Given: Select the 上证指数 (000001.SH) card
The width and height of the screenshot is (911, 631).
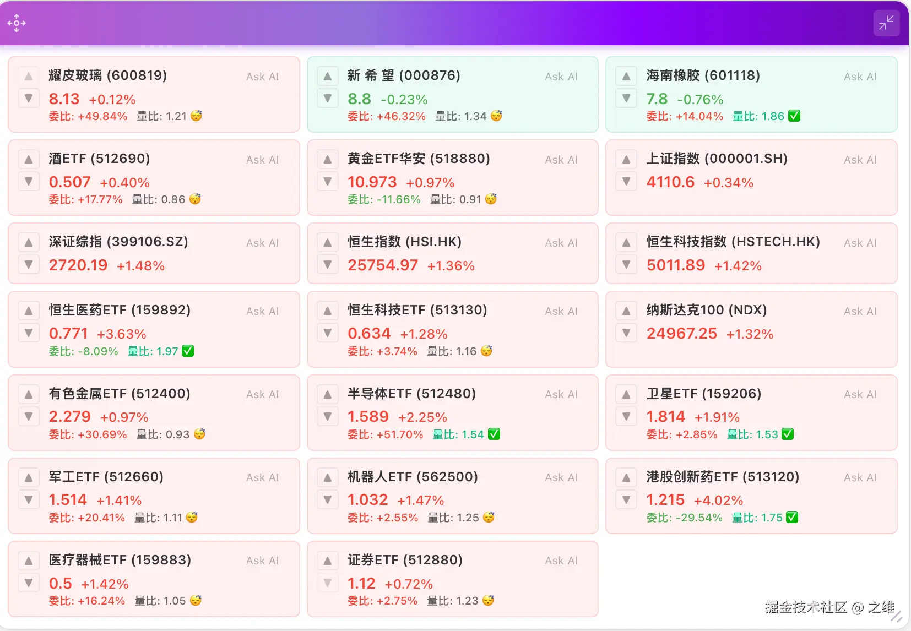Looking at the screenshot, I should click(x=751, y=177).
